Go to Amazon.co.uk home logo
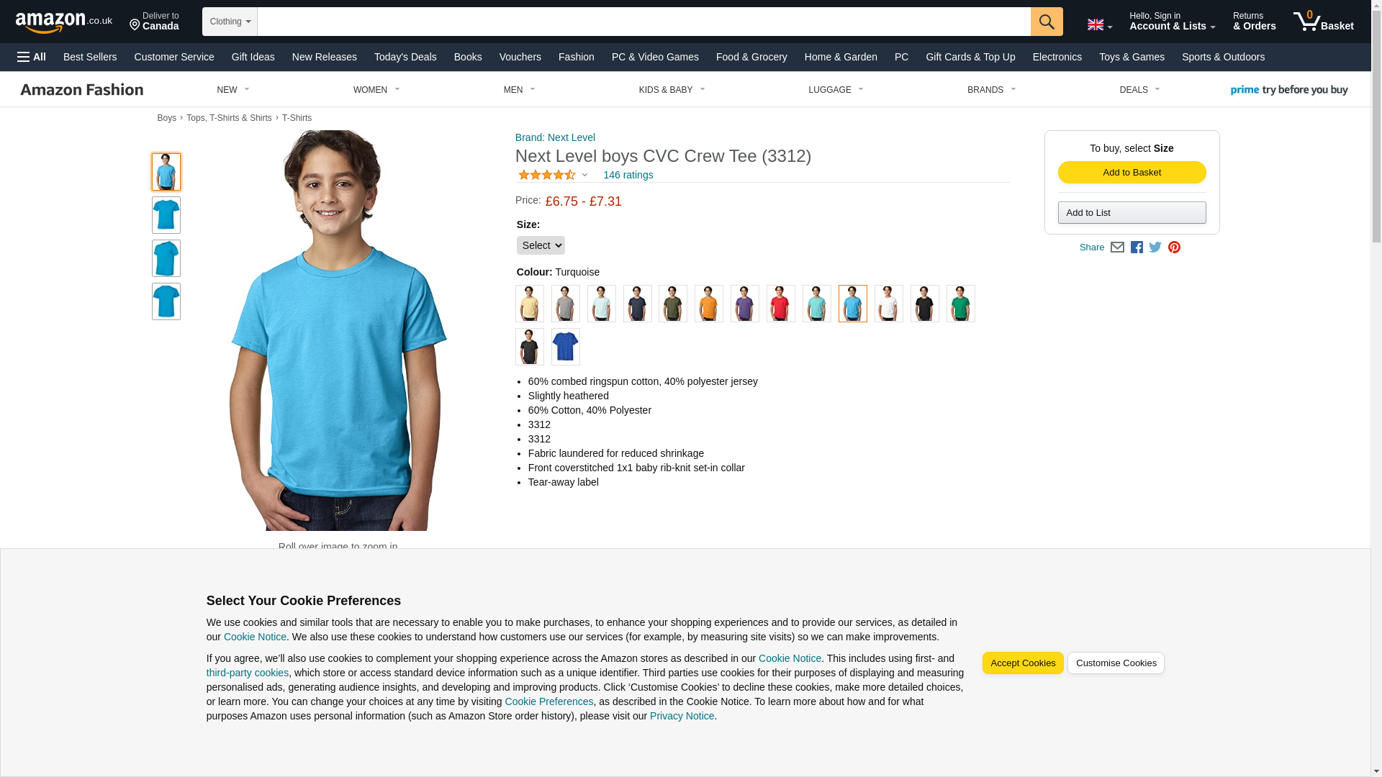This screenshot has width=1382, height=777. pos(64,22)
